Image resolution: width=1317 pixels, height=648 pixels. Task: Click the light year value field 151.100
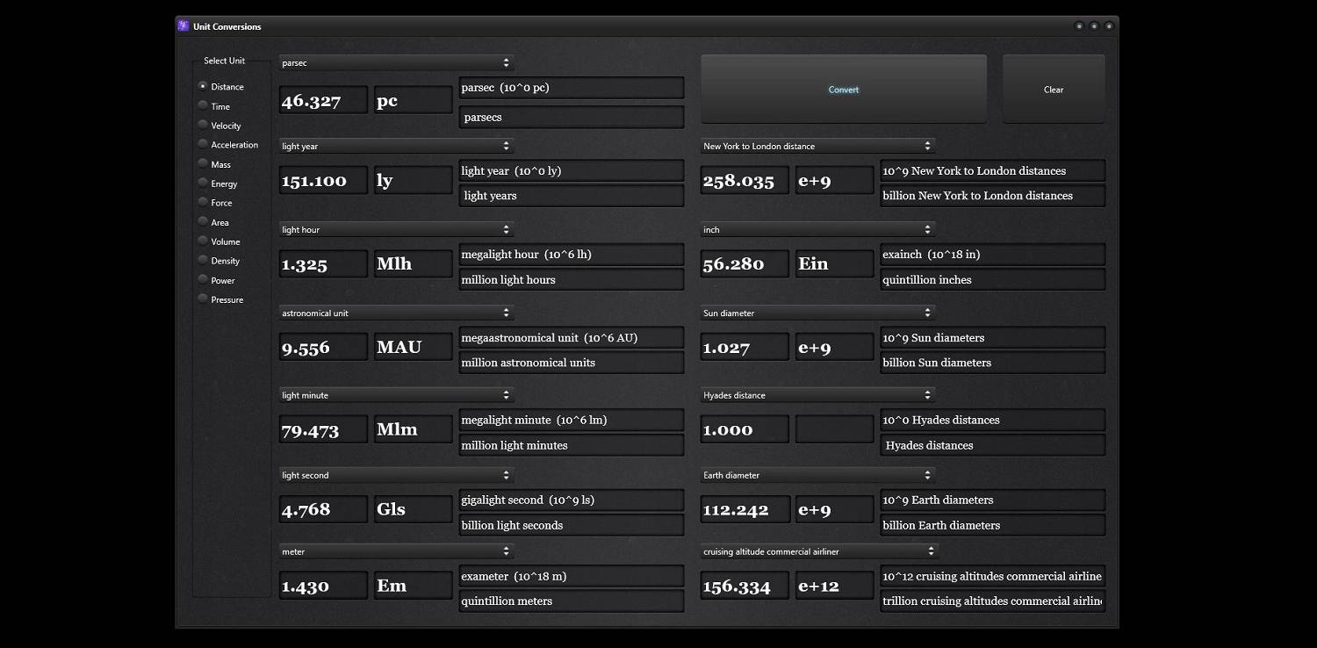[323, 181]
